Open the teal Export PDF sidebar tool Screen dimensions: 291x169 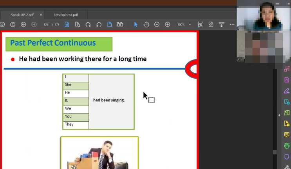tap(287, 102)
